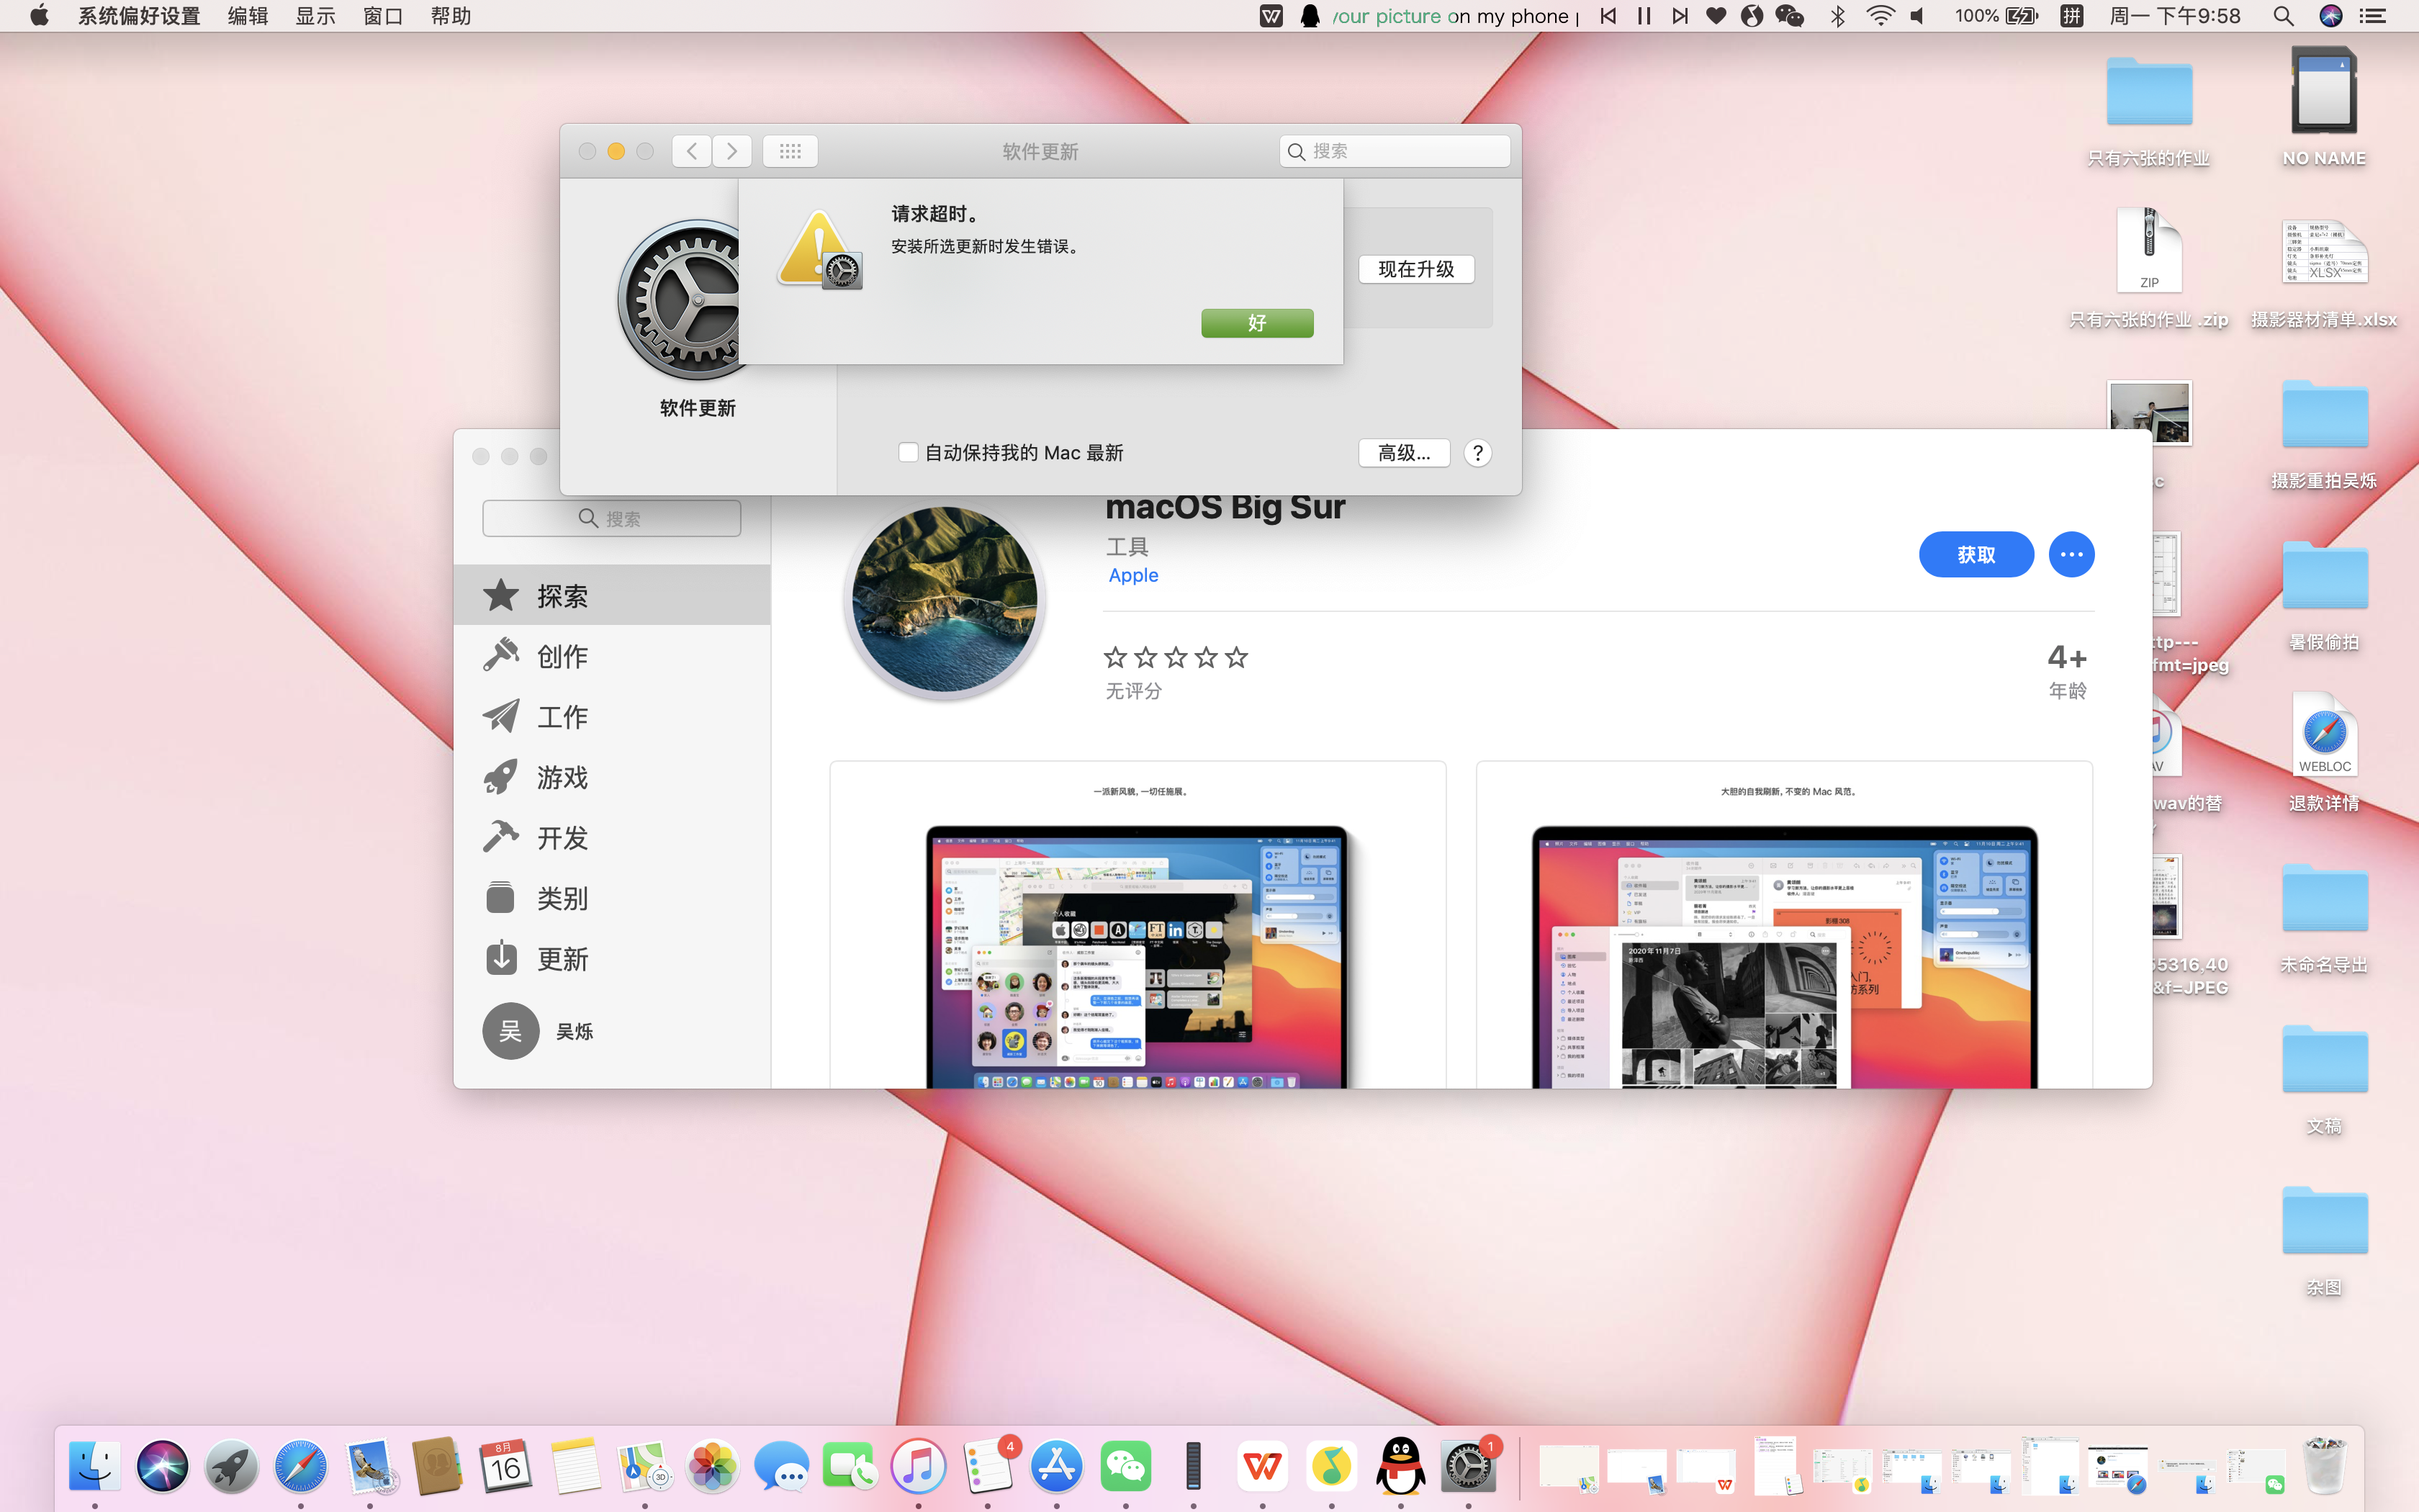Open the 类别 Categories section in sidebar
The width and height of the screenshot is (2419, 1512).
point(561,898)
